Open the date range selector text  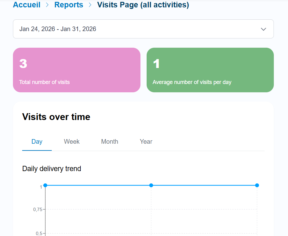pos(58,29)
